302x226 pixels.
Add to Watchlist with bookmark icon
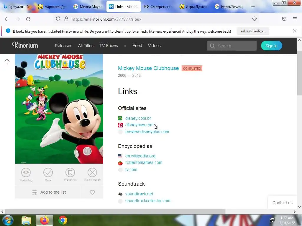click(70, 172)
